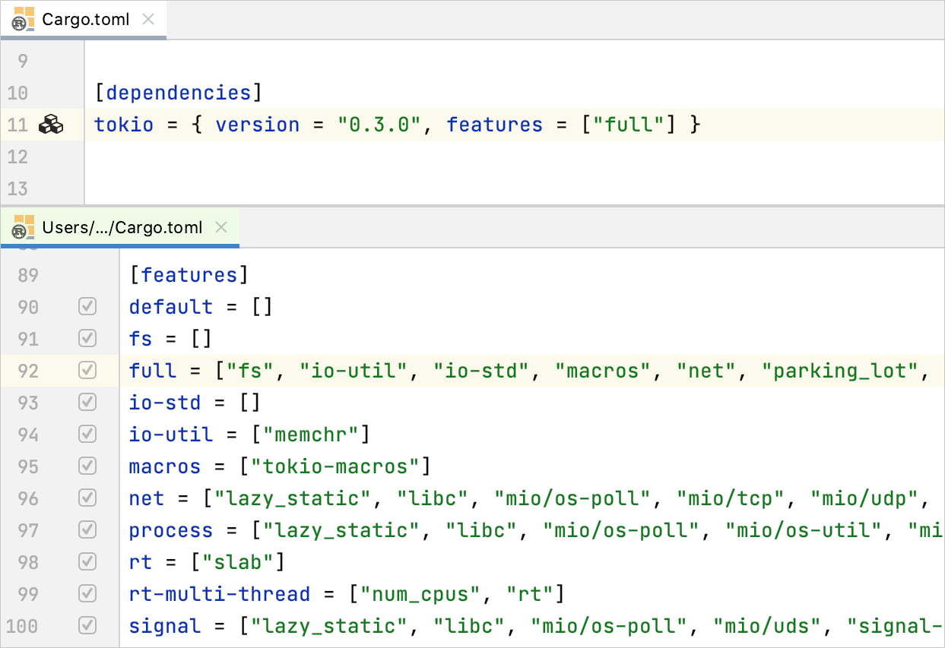Click the "num_cpus" string on line 99
The width and height of the screenshot is (945, 648).
[420, 595]
